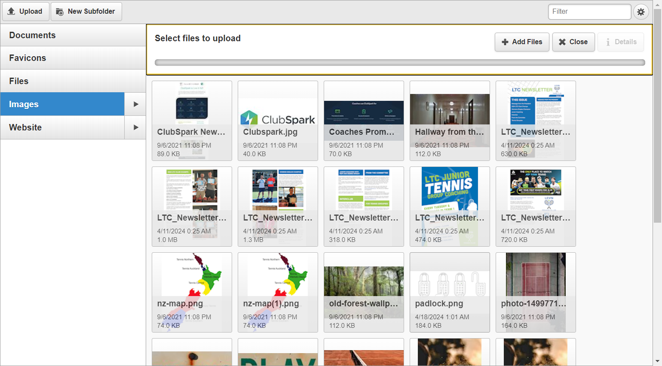Open the Documents folder

pos(73,35)
